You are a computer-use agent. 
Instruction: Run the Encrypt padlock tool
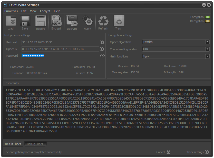click(56, 21)
